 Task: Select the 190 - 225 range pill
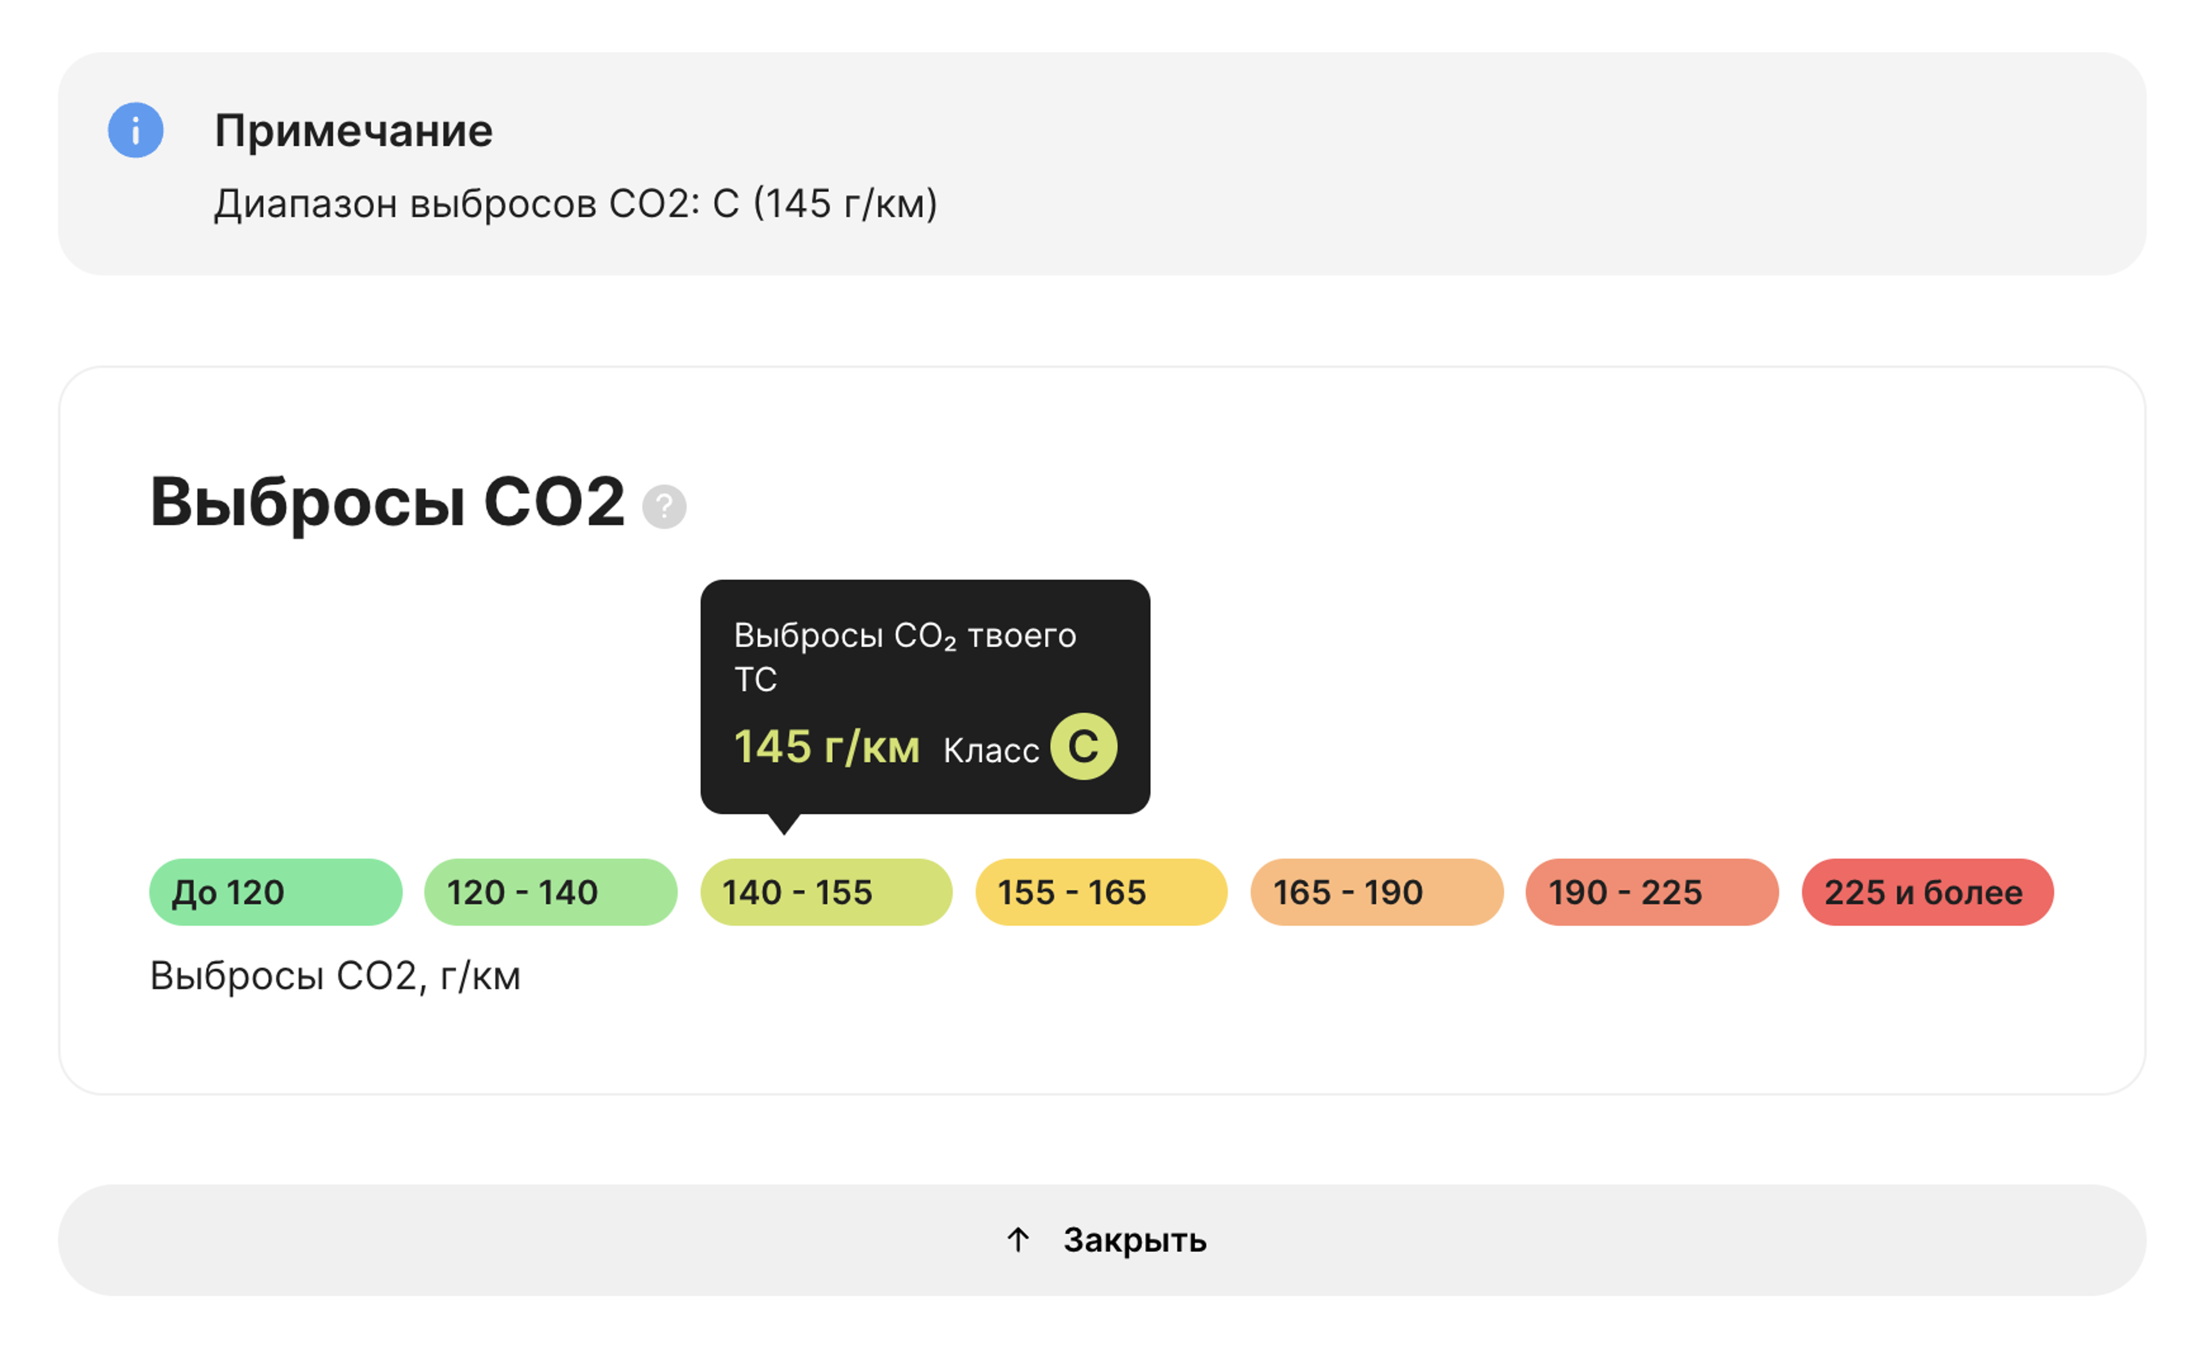[x=1652, y=892]
